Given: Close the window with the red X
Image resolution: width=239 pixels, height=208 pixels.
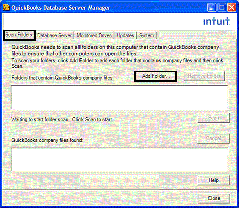Looking at the screenshot, I should (232, 7).
